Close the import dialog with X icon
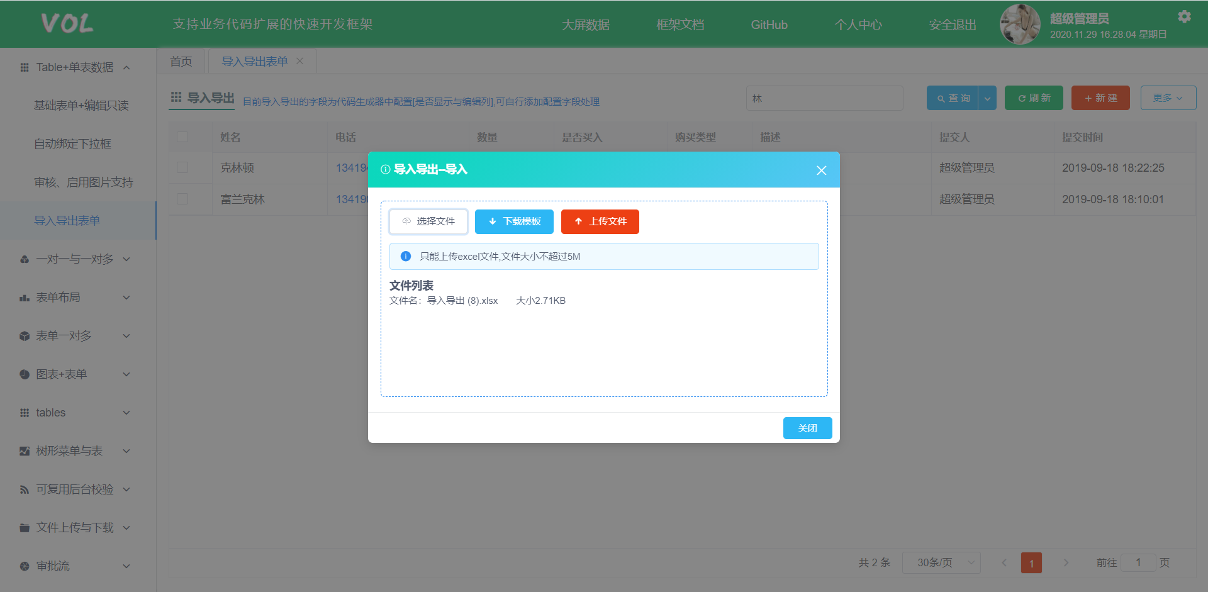The height and width of the screenshot is (592, 1208). pyautogui.click(x=821, y=170)
